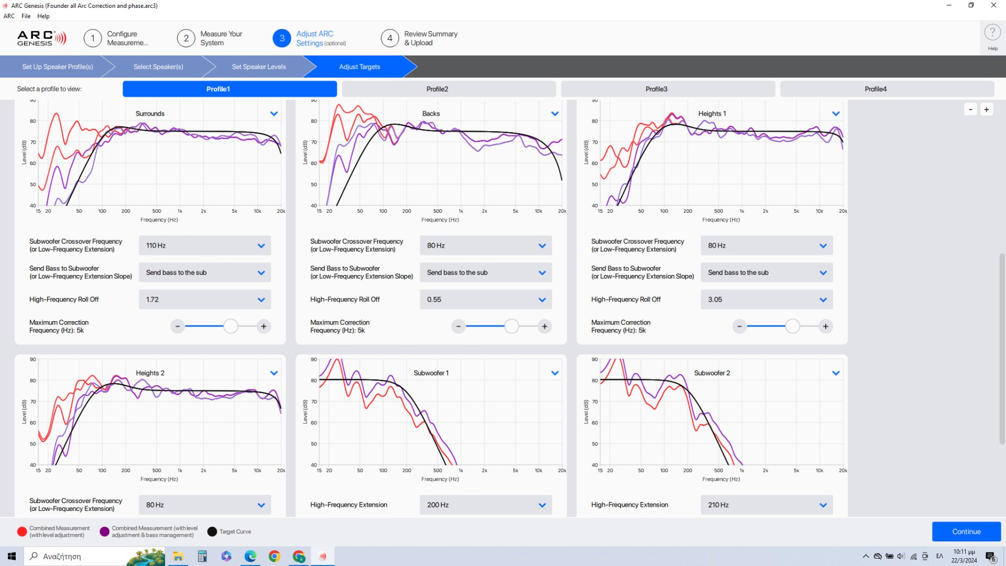The image size is (1006, 566).
Task: Open Windows Start menu
Action: pyautogui.click(x=12, y=557)
